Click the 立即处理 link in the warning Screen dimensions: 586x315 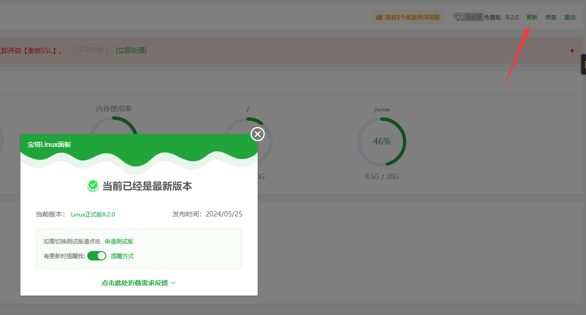tap(131, 50)
